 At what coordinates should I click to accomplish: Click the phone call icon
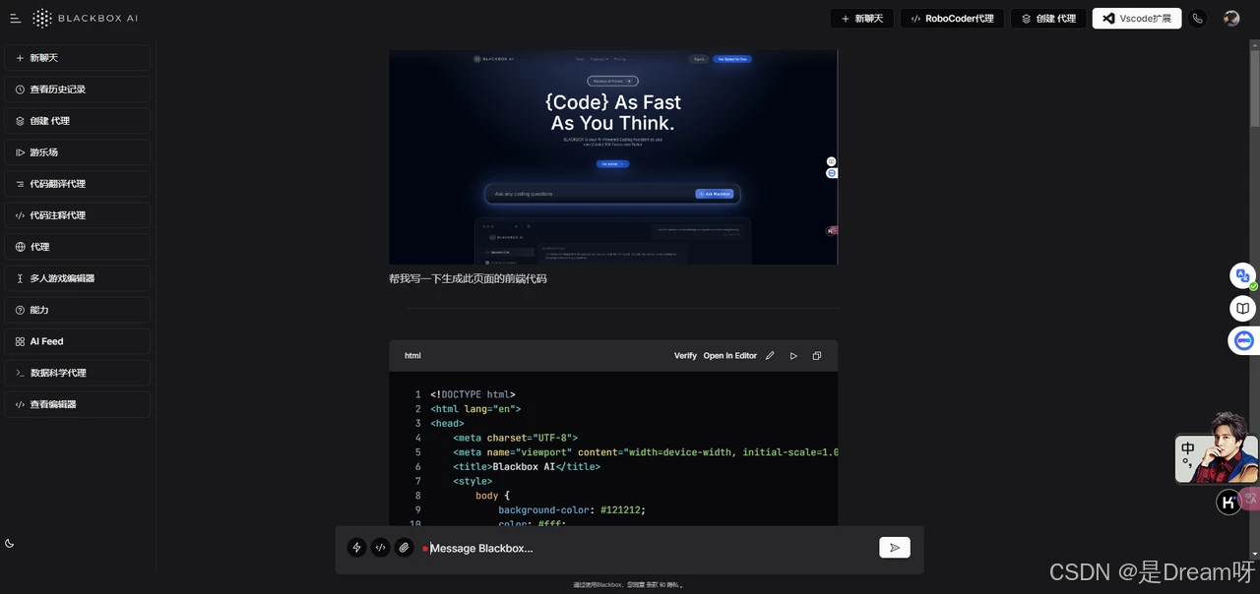click(x=1198, y=19)
